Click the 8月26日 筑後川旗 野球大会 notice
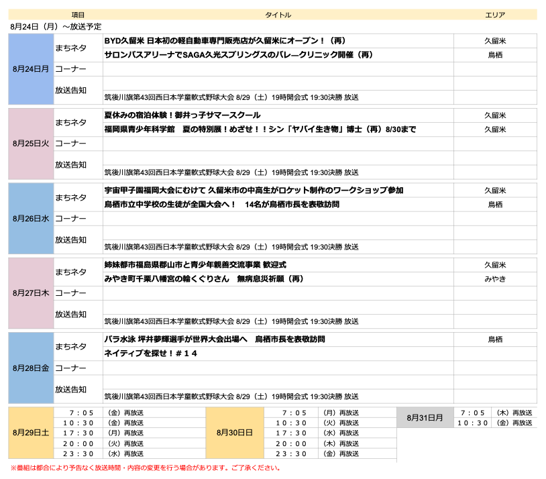 [x=231, y=247]
